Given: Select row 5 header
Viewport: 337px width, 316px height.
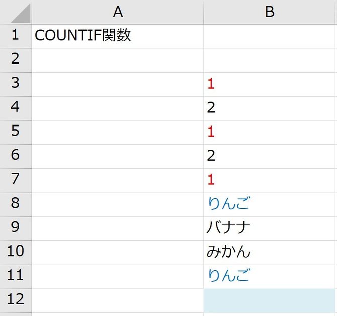Looking at the screenshot, I should point(16,133).
